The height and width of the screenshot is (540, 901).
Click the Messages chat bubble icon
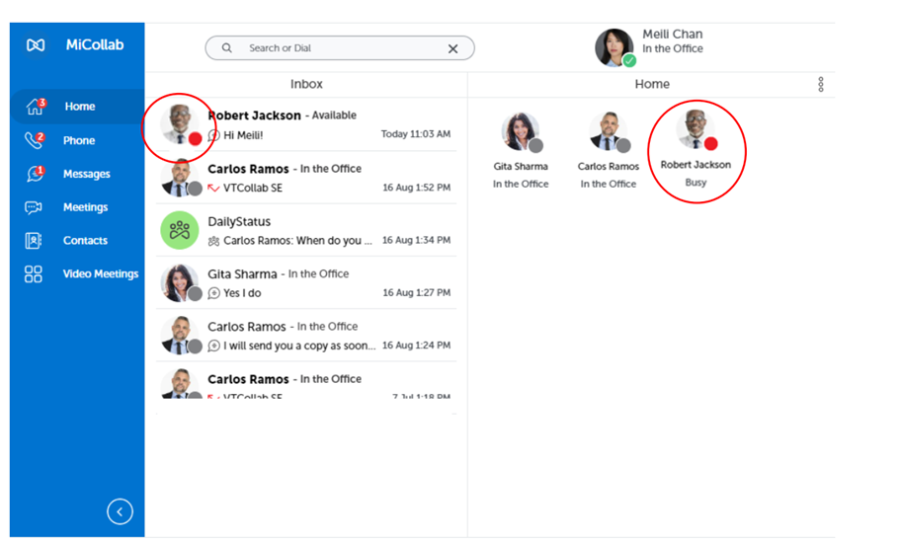pyautogui.click(x=34, y=174)
